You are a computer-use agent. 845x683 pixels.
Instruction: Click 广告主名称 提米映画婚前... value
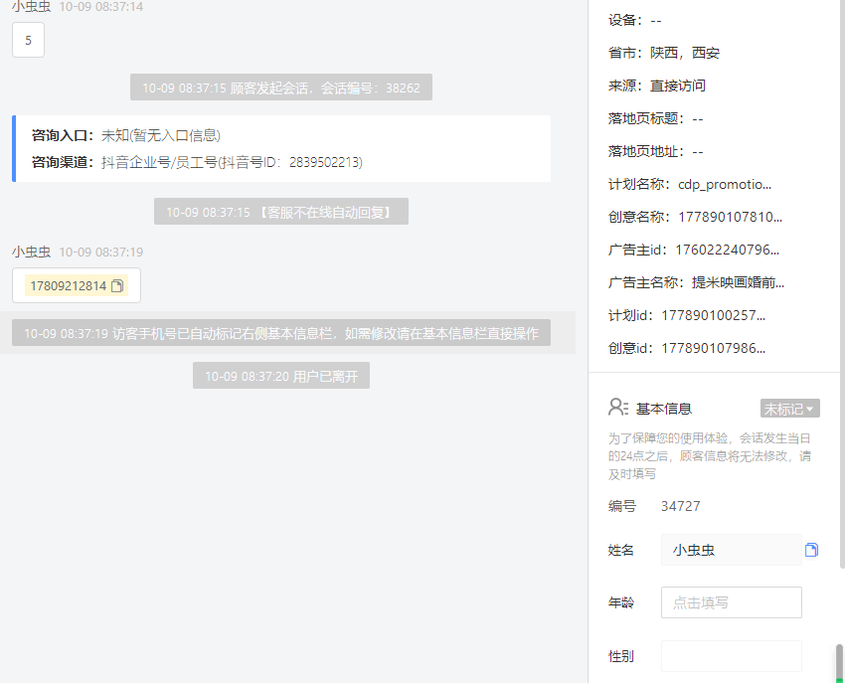(738, 282)
